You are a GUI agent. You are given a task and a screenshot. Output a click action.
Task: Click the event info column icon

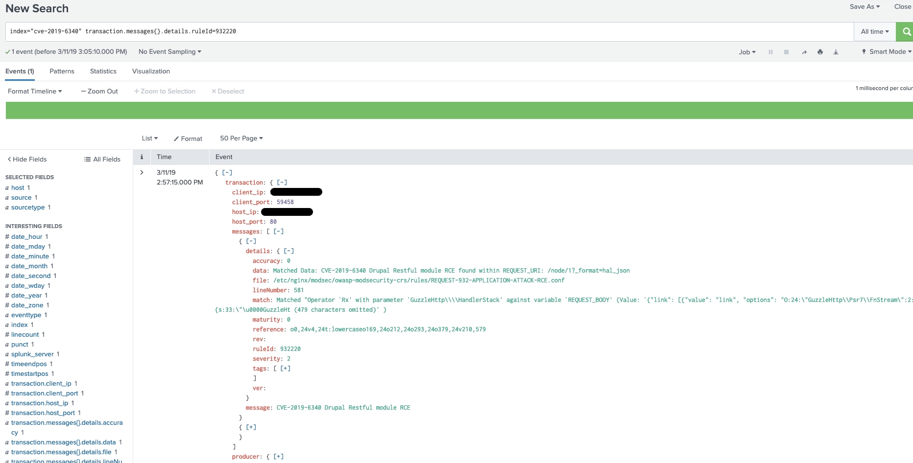coord(142,157)
